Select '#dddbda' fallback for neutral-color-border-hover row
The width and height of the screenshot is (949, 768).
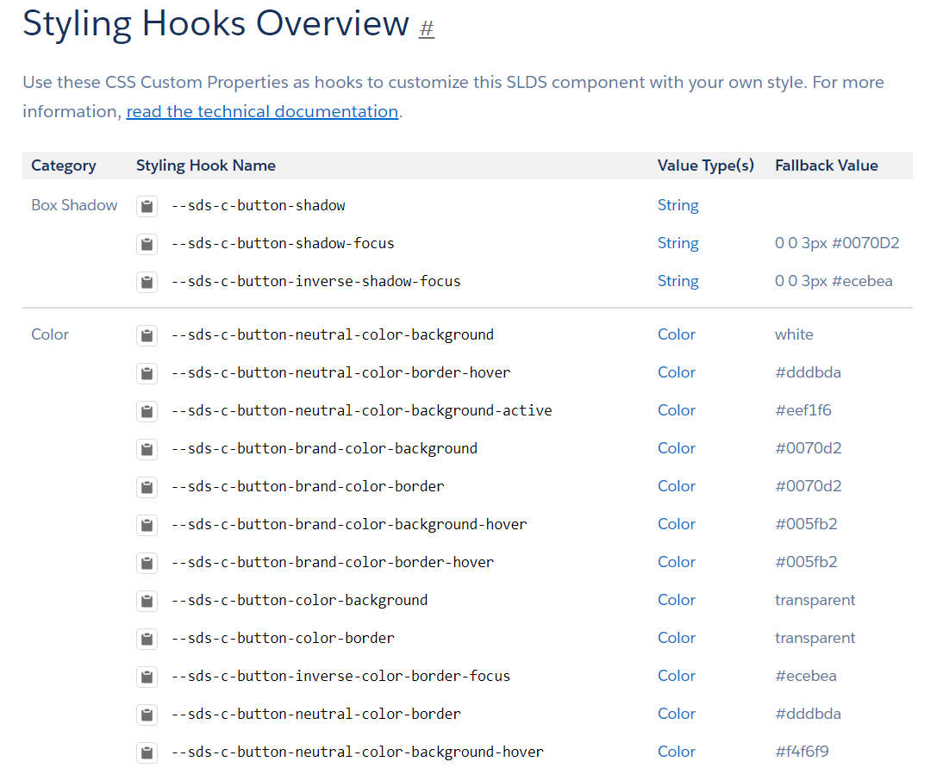click(x=808, y=372)
